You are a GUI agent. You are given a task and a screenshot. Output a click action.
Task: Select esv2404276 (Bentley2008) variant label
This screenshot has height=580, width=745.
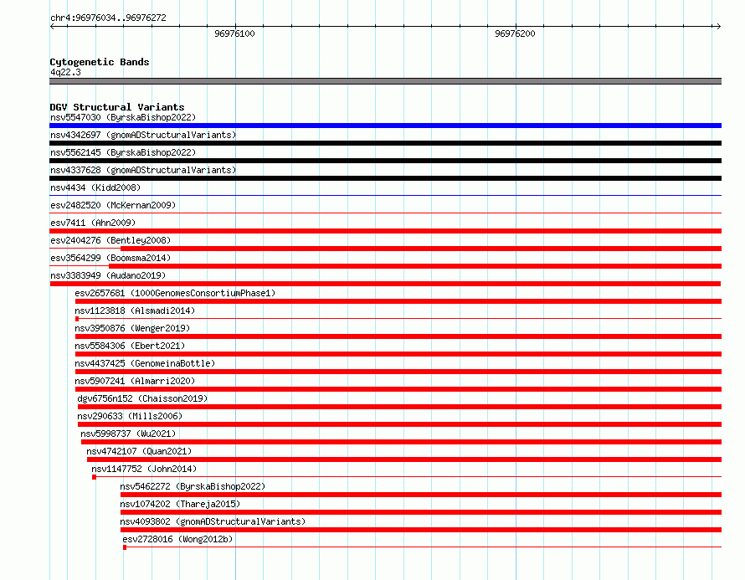[110, 240]
